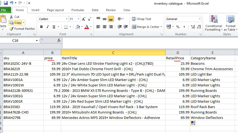Expand Merge & Center dropdown arrow
Viewport: 238px width, 133px height.
pyautogui.click(x=161, y=27)
